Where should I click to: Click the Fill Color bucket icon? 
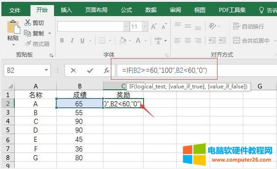pyautogui.click(x=123, y=41)
